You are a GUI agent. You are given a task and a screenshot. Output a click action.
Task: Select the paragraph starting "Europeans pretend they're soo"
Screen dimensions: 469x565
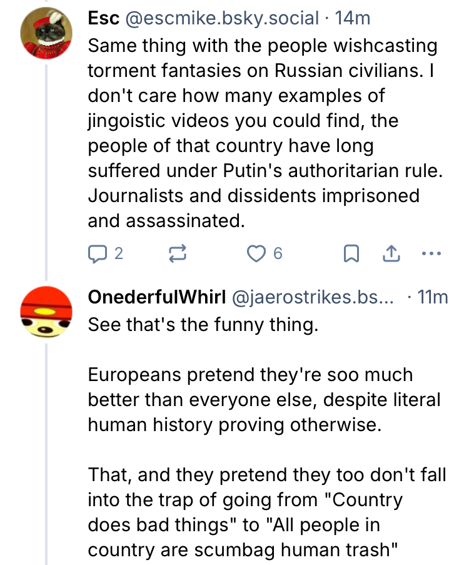coord(264,400)
